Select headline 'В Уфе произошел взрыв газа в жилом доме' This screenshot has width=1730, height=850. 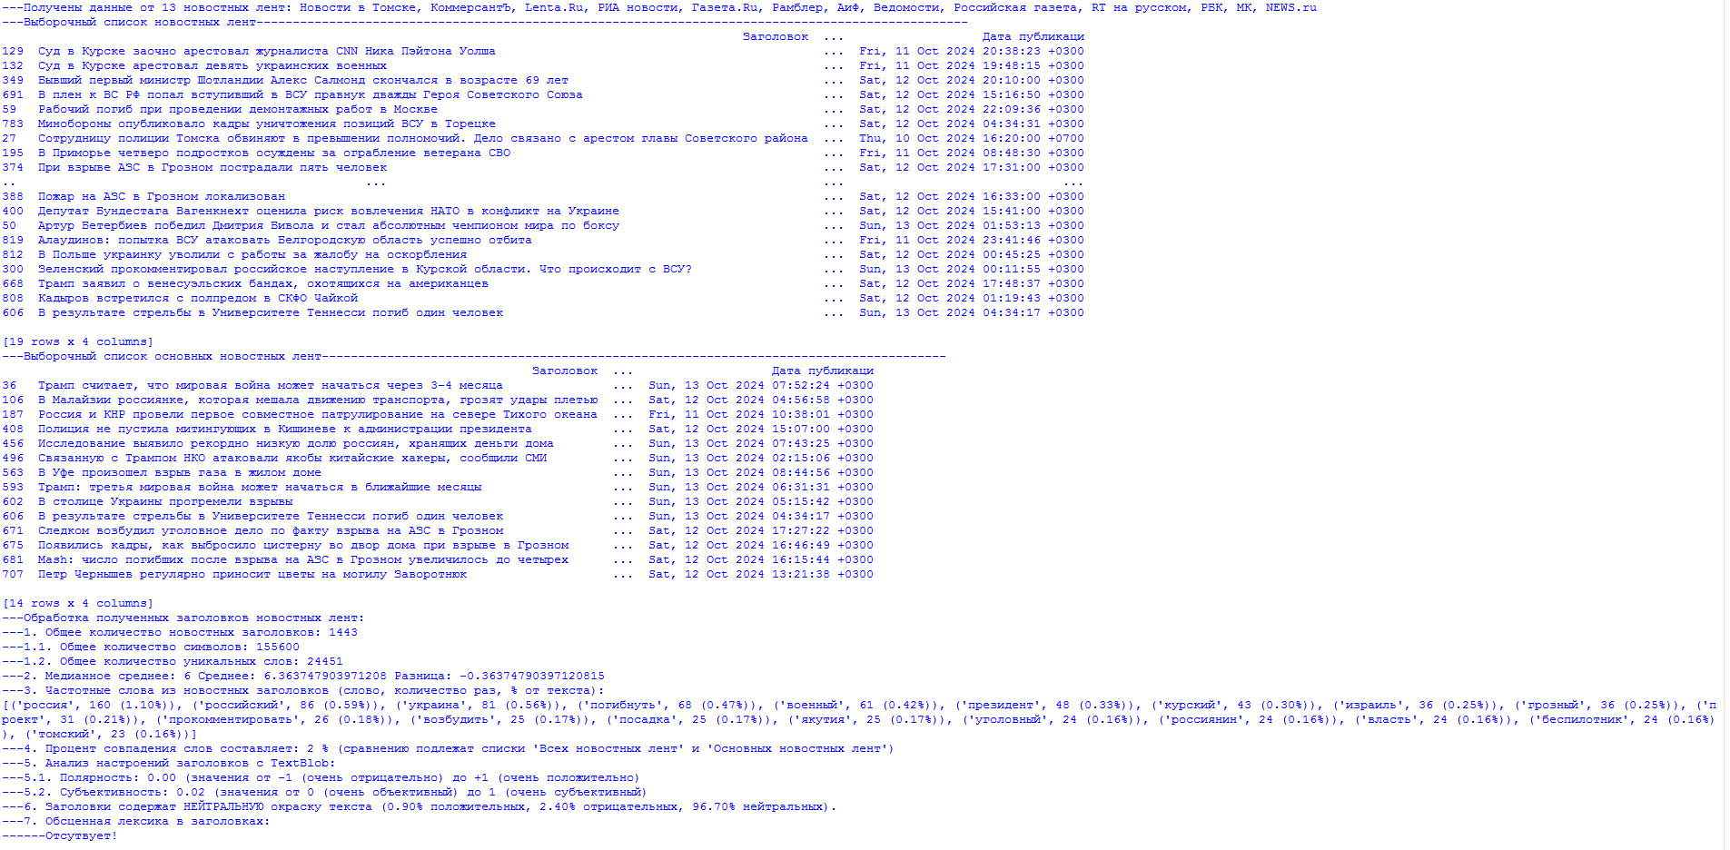coord(179,472)
